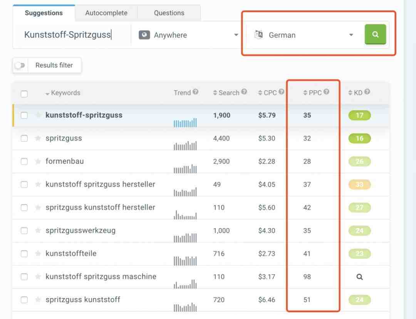Open the Anywhere location dropdown

point(188,35)
